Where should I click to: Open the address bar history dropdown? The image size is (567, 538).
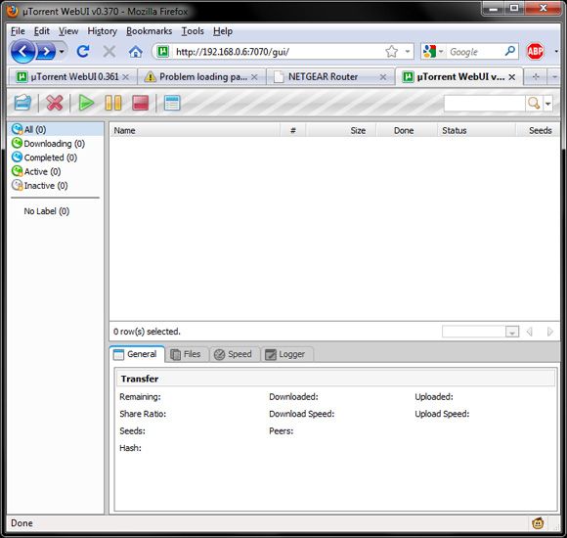point(408,52)
